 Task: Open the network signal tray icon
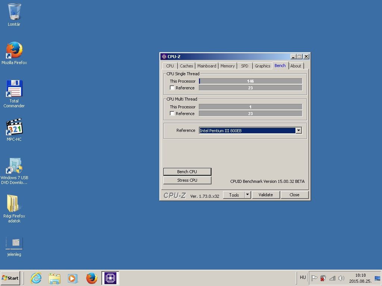[x=332, y=278]
